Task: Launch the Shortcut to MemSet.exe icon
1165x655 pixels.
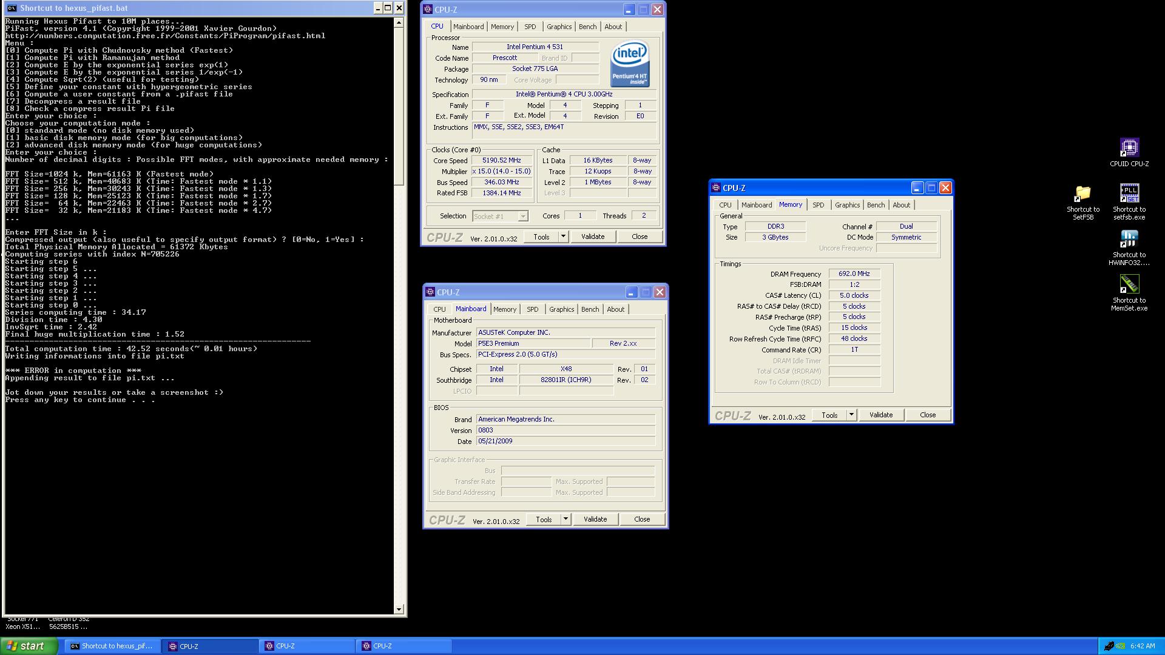Action: tap(1129, 284)
